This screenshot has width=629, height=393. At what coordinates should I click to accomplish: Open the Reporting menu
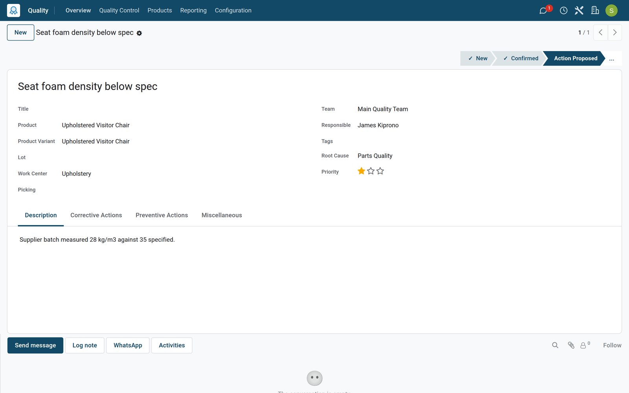pyautogui.click(x=193, y=11)
